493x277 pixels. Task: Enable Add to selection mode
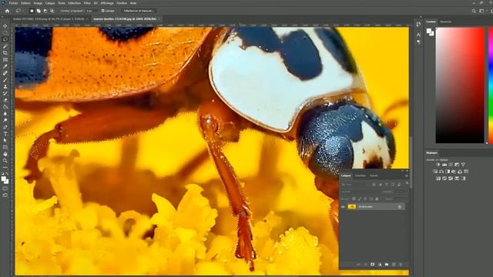click(39, 11)
